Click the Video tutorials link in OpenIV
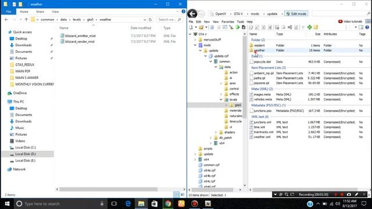This screenshot has width=372, height=209. [350, 21]
